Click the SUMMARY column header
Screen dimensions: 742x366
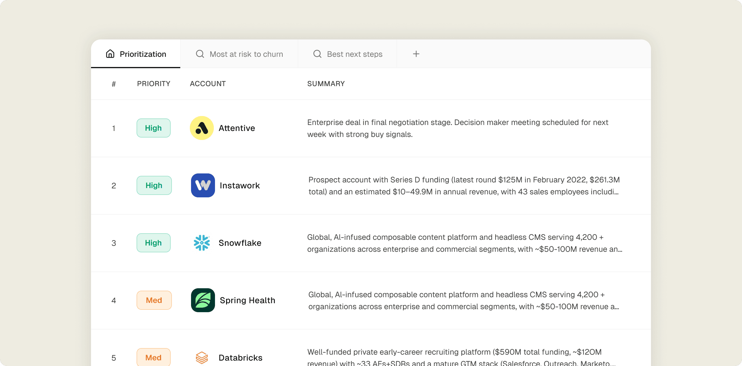326,84
